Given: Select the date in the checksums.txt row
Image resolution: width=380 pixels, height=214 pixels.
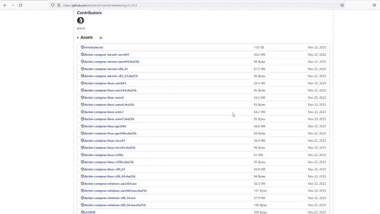Looking at the screenshot, I should 317,48.
